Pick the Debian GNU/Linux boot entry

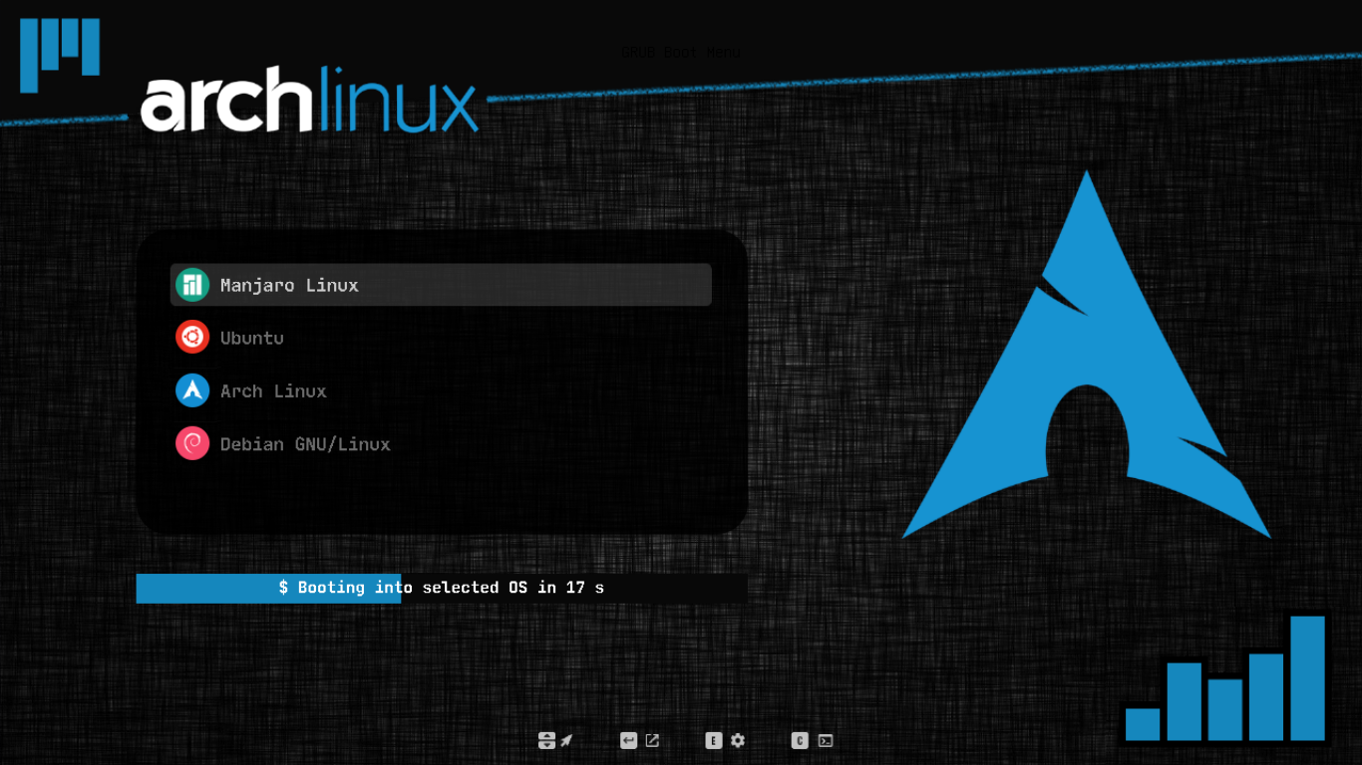tap(441, 443)
